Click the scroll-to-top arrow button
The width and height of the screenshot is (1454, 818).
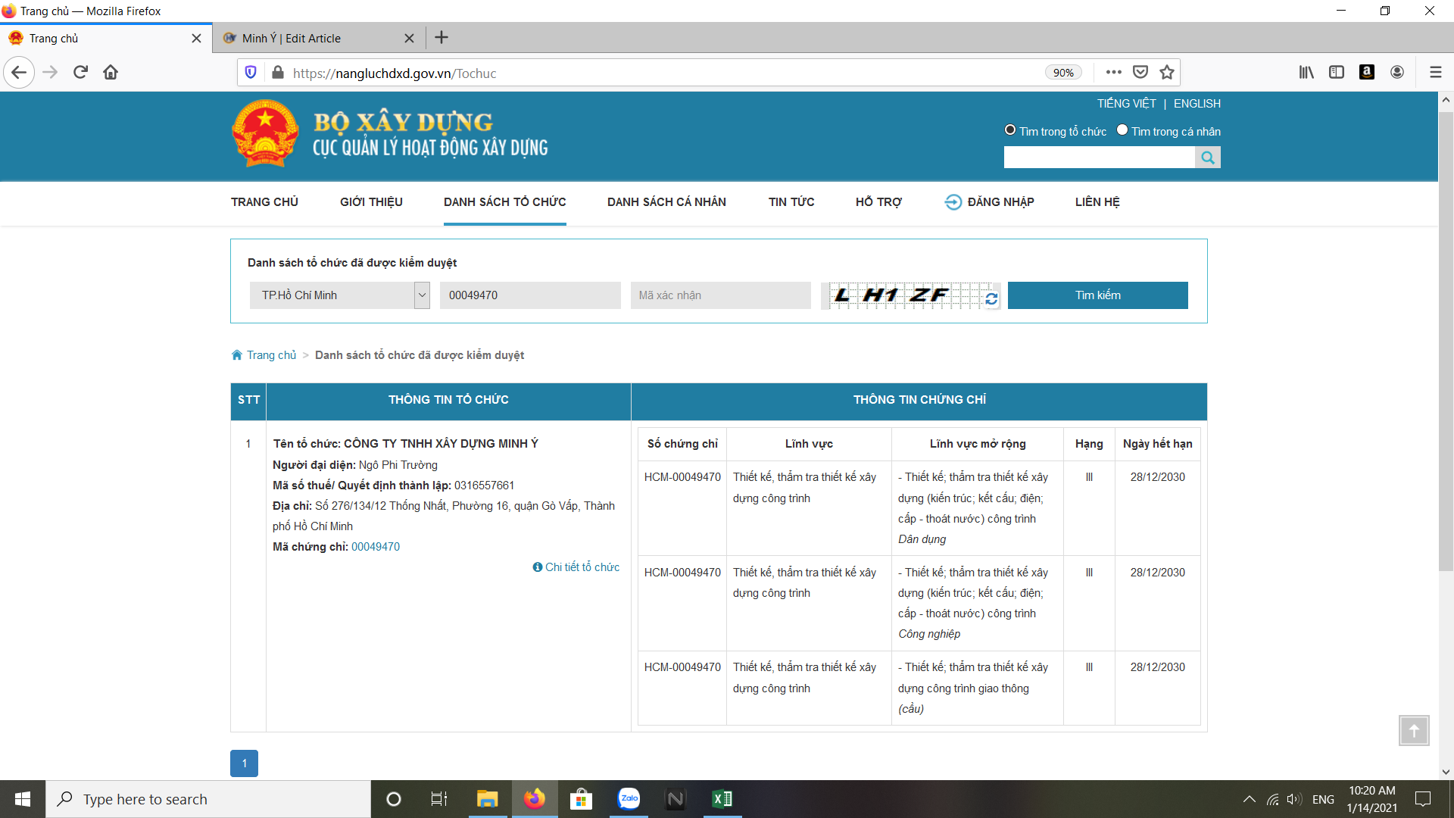[x=1413, y=730]
